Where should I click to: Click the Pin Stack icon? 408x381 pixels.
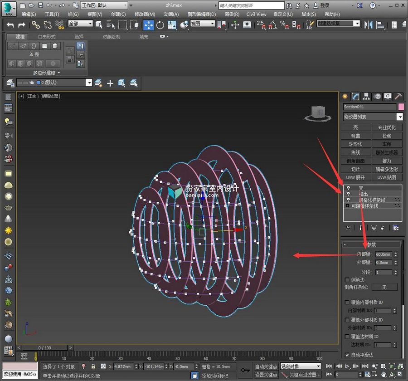click(348, 228)
